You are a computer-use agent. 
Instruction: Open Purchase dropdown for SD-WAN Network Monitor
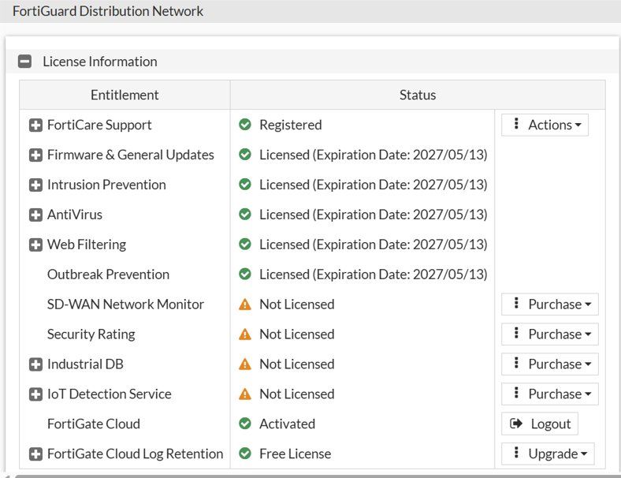click(x=550, y=304)
